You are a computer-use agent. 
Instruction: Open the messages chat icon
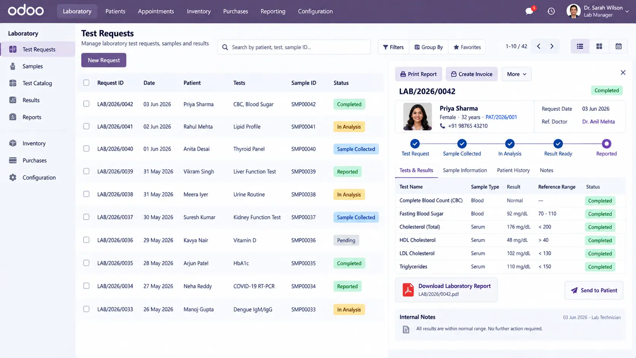(529, 11)
